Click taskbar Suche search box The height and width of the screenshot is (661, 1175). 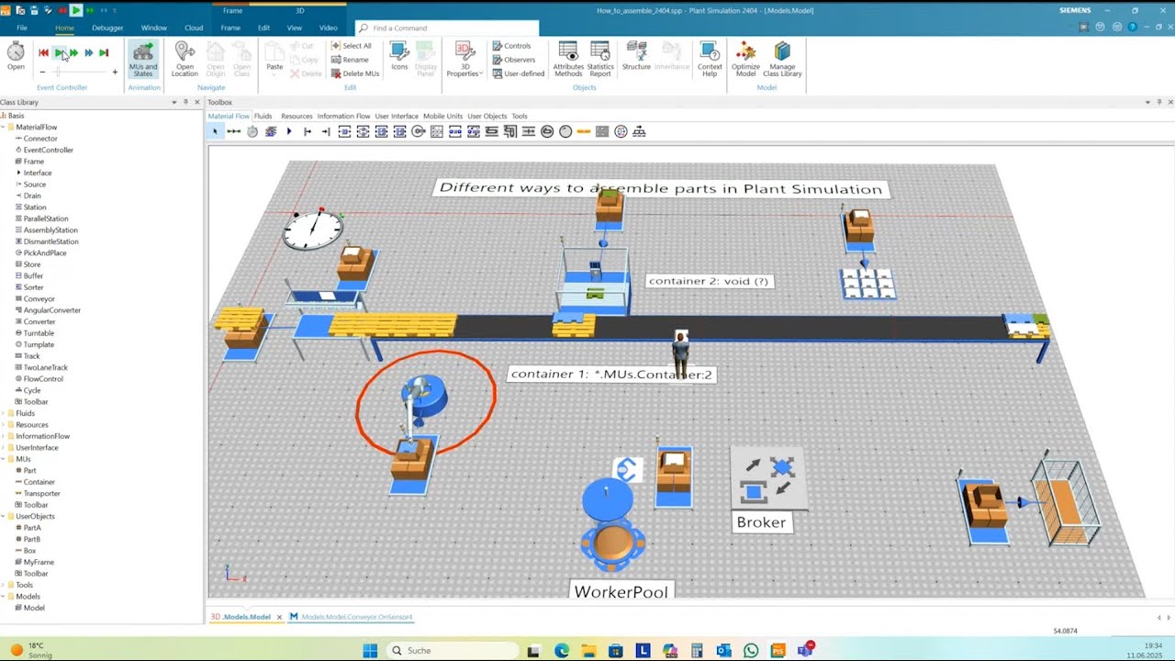452,651
